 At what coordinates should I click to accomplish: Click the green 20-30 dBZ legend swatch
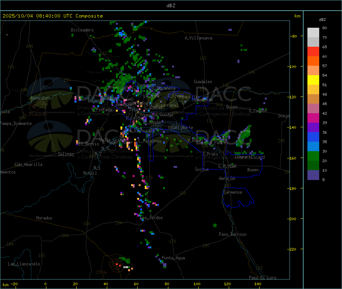313,156
